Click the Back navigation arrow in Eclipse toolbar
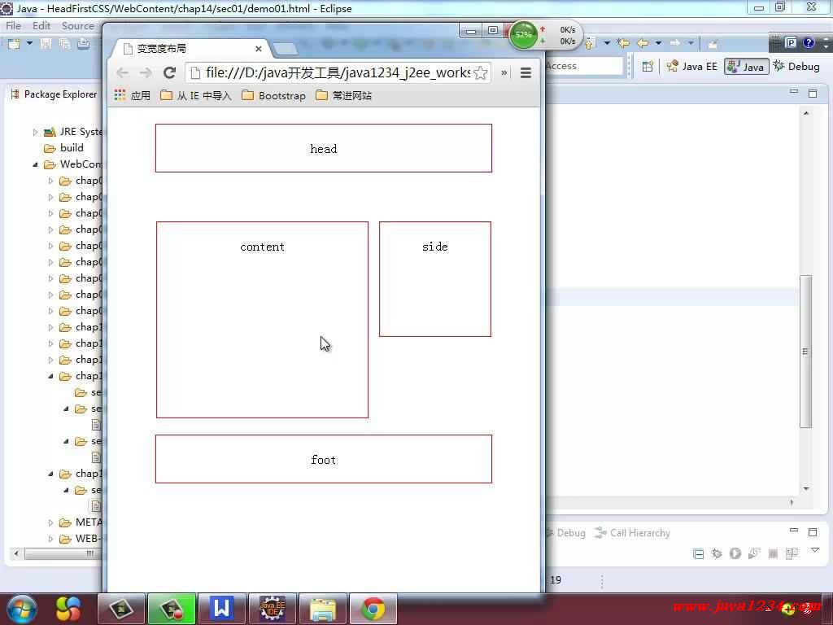Image resolution: width=833 pixels, height=625 pixels. pos(643,43)
